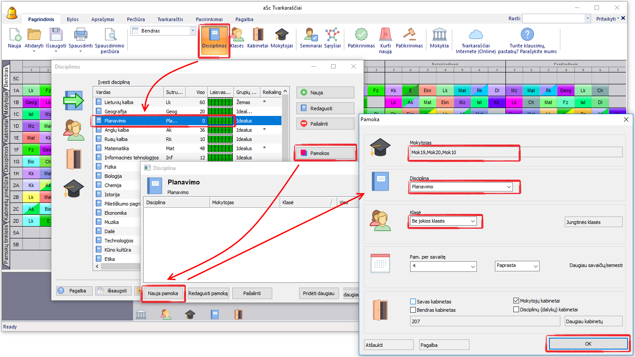Click the Kabinetai door icon
The height and width of the screenshot is (357, 635).
258,35
